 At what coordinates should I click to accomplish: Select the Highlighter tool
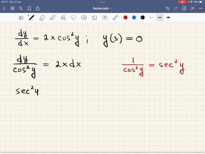(x=53, y=18)
